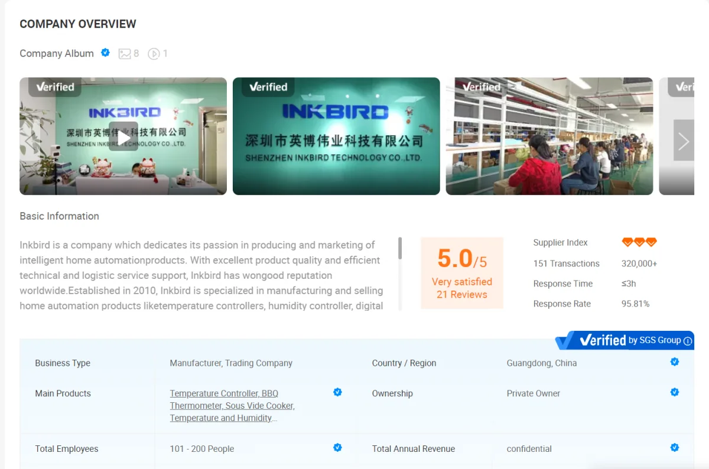The height and width of the screenshot is (469, 709).
Task: Click the COMPANY OVERVIEW heading
Action: 78,24
